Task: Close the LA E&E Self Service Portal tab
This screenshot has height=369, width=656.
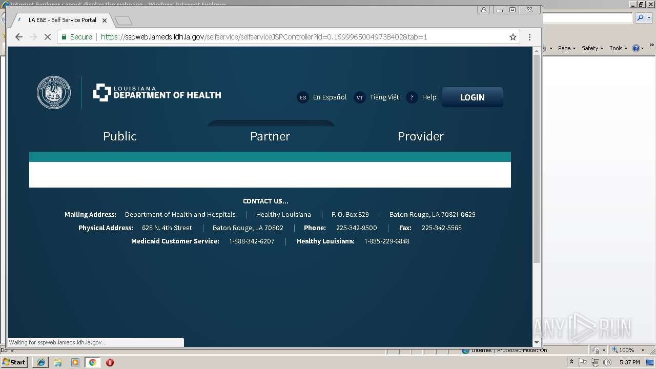Action: click(x=105, y=20)
